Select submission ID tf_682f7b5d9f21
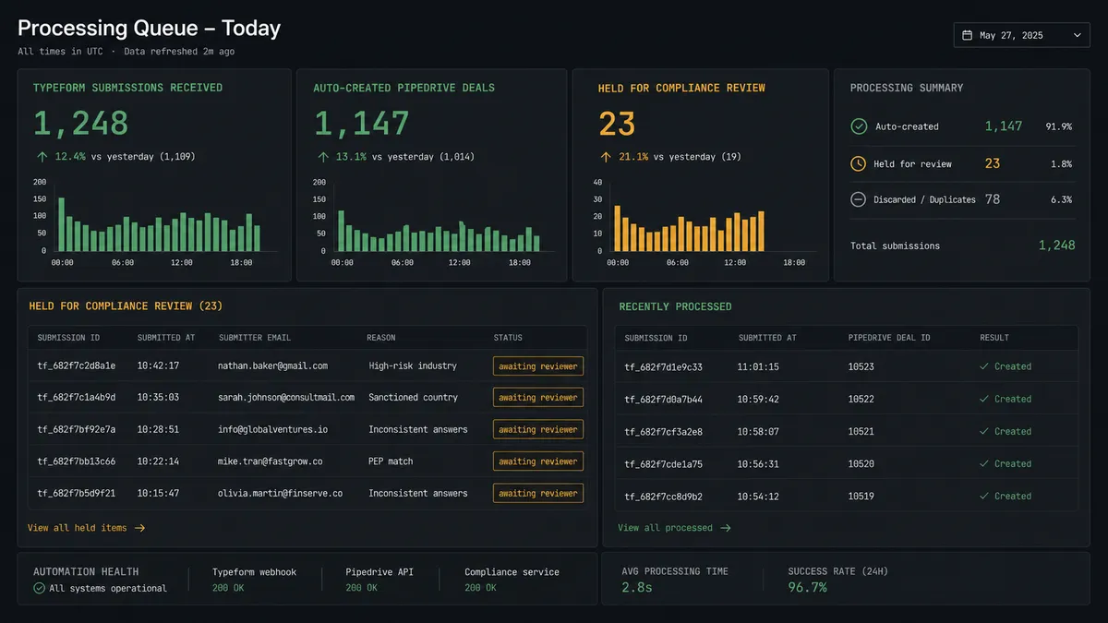Screen dimensions: 1108x623 coord(77,493)
